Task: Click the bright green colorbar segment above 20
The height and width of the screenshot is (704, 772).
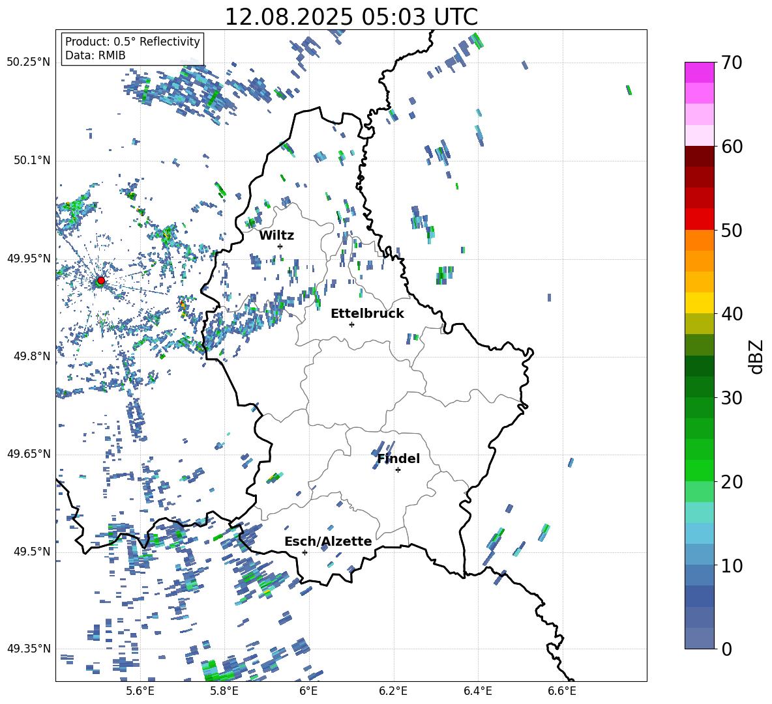Action: click(x=699, y=470)
